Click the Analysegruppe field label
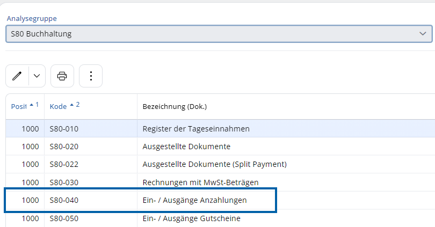The height and width of the screenshot is (227, 435). click(32, 18)
